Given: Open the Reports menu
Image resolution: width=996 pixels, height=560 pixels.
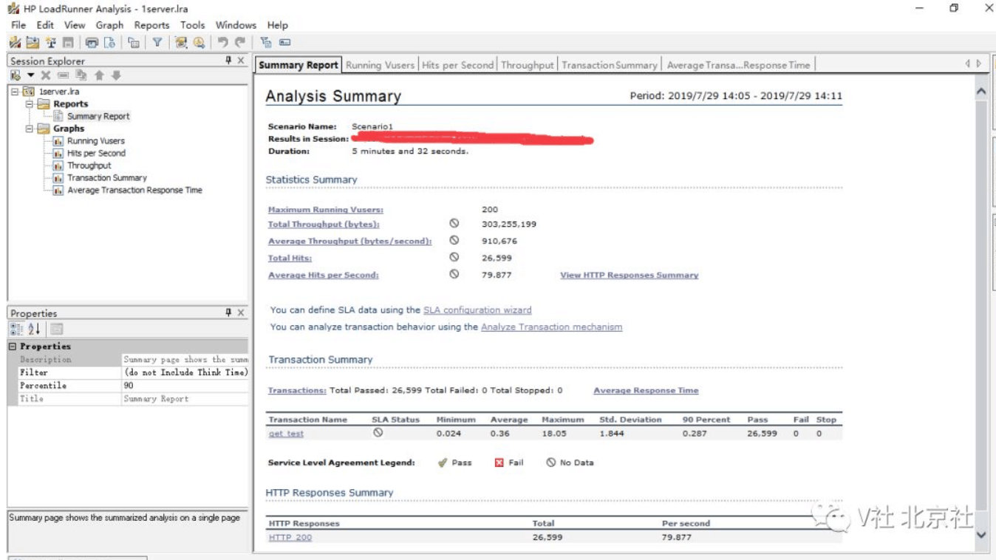Looking at the screenshot, I should 152,25.
